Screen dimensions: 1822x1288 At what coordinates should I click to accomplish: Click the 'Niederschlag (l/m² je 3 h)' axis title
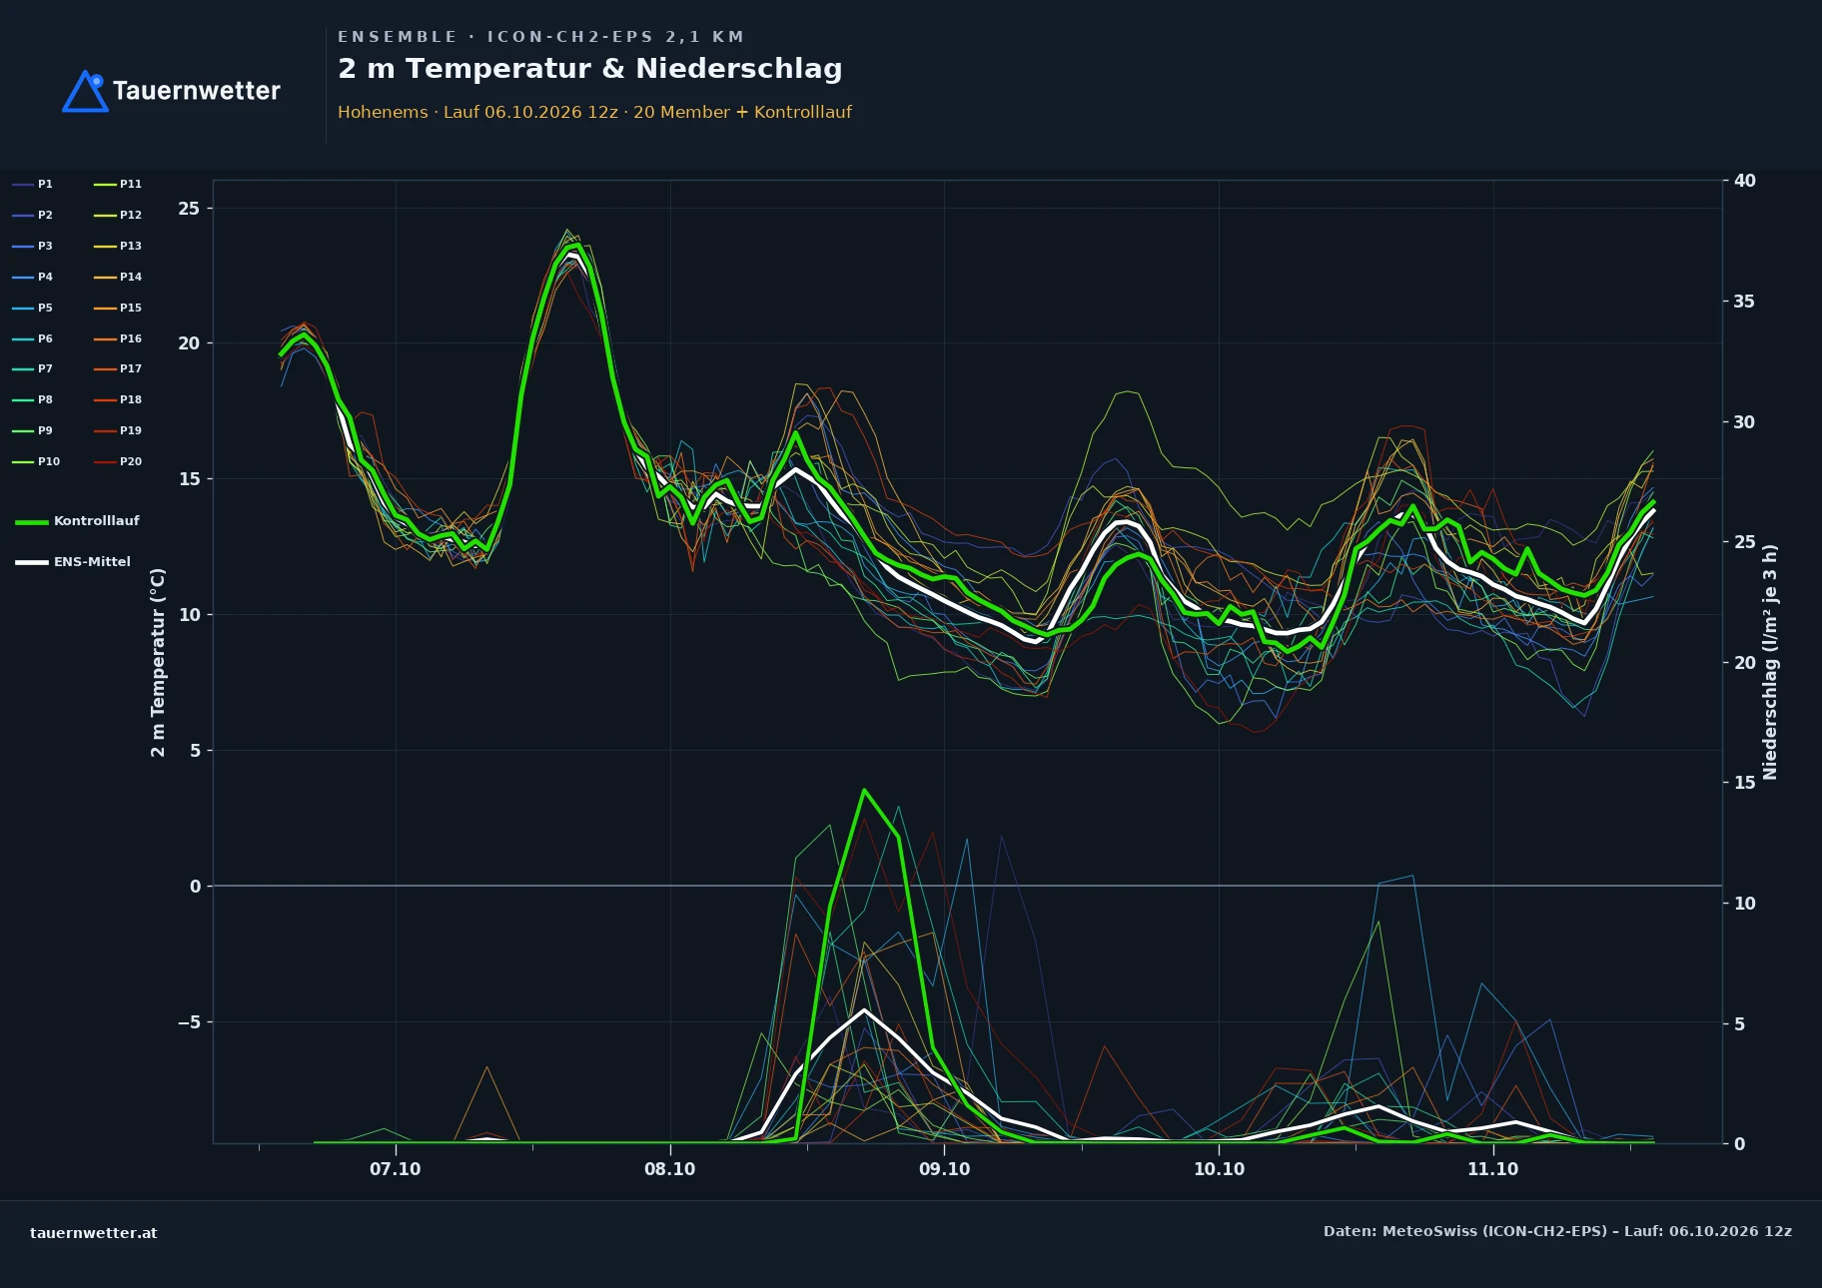(1770, 662)
